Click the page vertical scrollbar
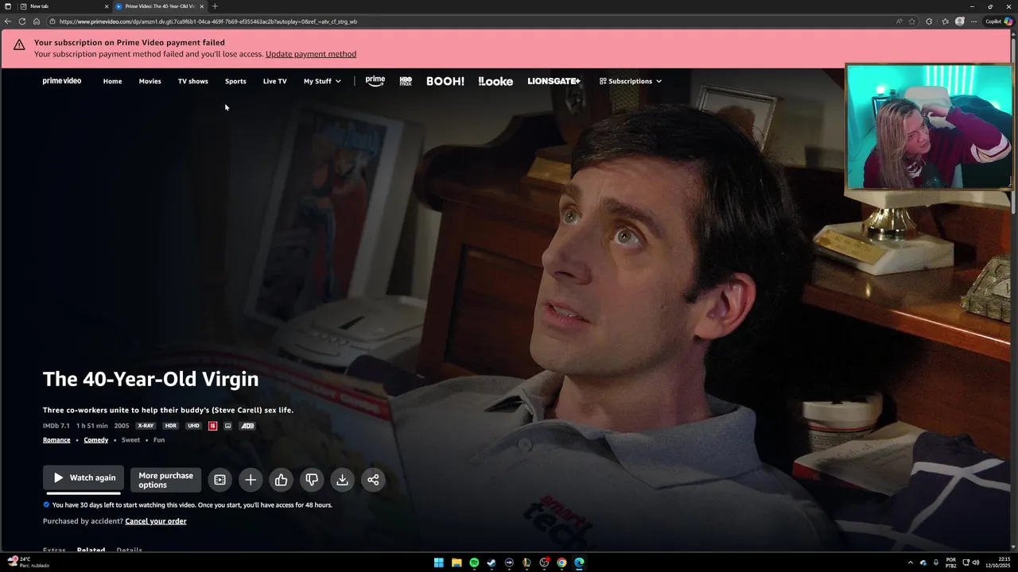The image size is (1018, 572). [1014, 127]
